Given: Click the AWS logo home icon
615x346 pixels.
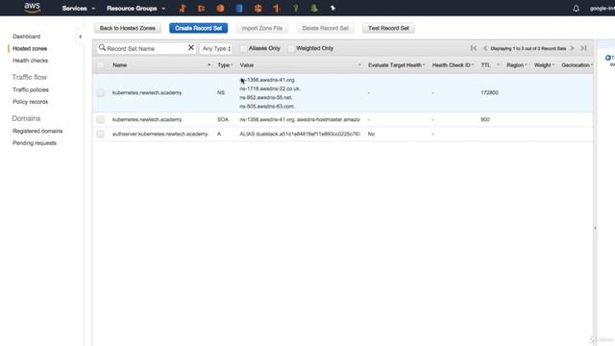Looking at the screenshot, I should coord(32,8).
